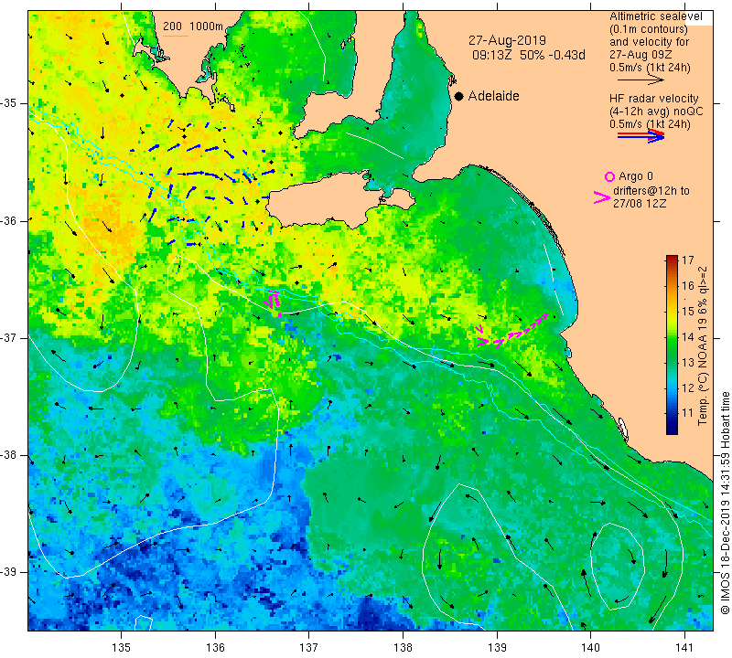
Task: Click the date text 27-Aug-2019
Action: pyautogui.click(x=507, y=40)
